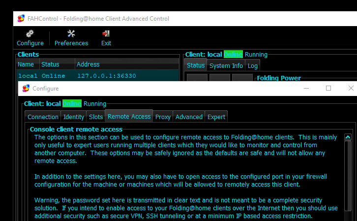Viewport: 357px width, 221px height.
Task: Select Status tab in main window
Action: coord(196,65)
